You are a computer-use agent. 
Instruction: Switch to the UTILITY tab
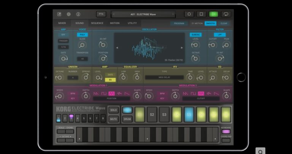(x=132, y=23)
